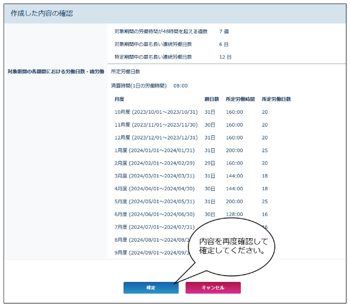
Task: Click the 暦日数 column header
Action: point(211,99)
